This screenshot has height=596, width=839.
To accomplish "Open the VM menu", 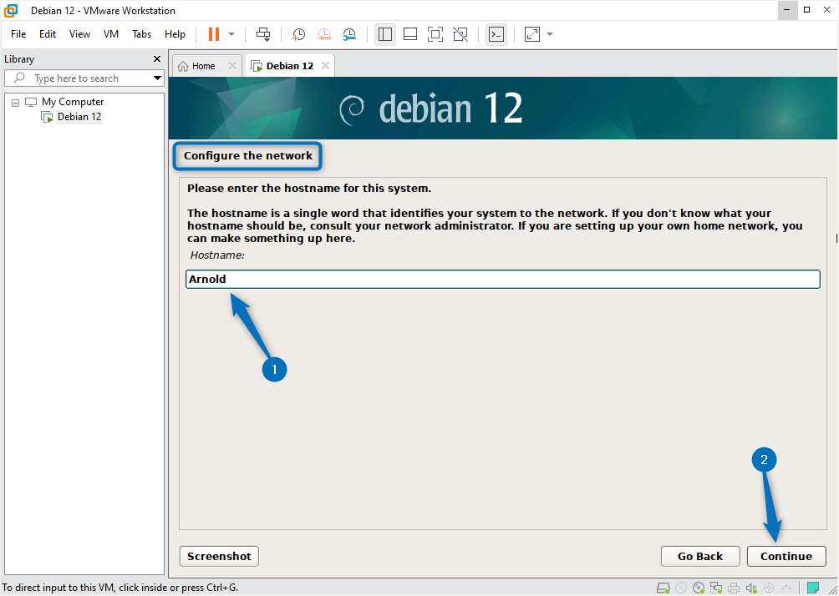I will [110, 34].
